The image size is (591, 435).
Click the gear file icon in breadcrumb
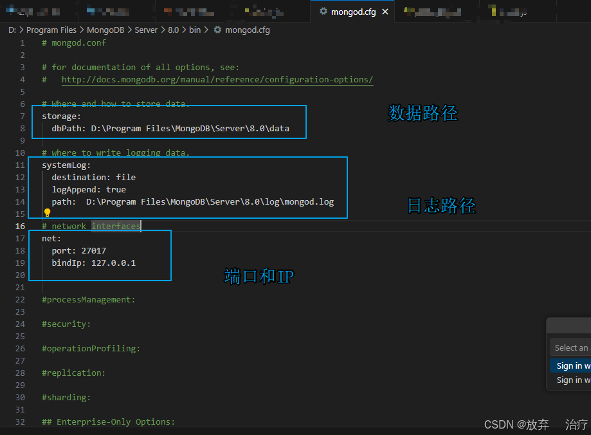tap(217, 30)
